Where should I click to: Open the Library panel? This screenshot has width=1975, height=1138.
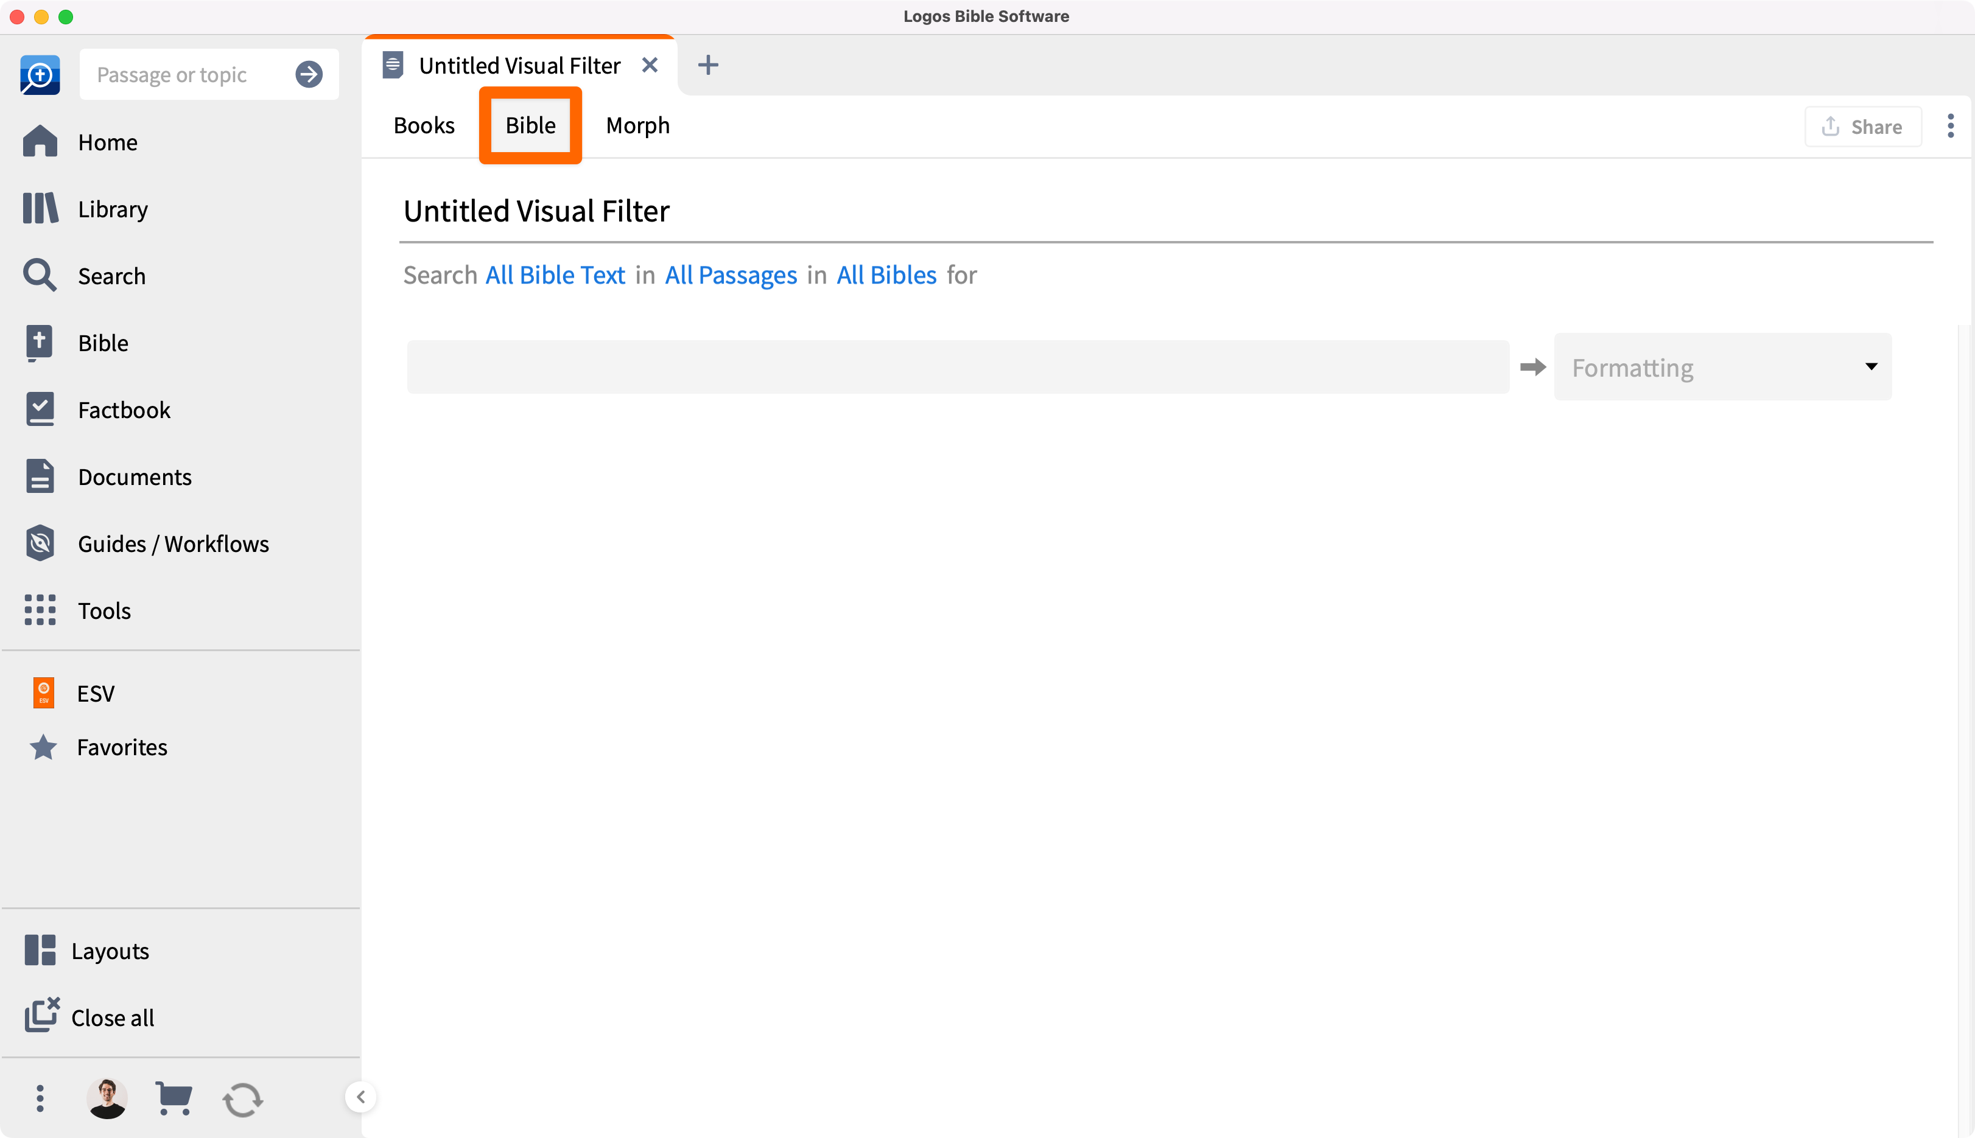(x=85, y=209)
